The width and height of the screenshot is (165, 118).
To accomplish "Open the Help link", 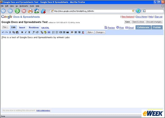I will (x=151, y=17).
